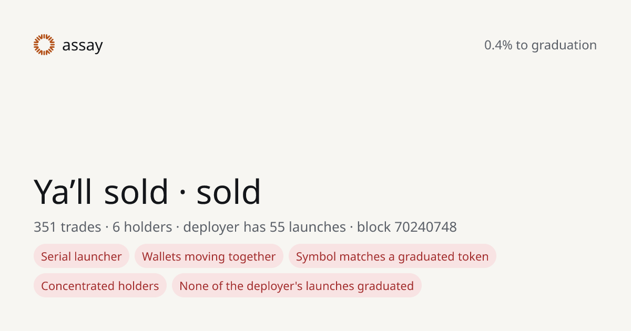The height and width of the screenshot is (331, 631).
Task: Open block number 70240748
Action: tap(425, 227)
